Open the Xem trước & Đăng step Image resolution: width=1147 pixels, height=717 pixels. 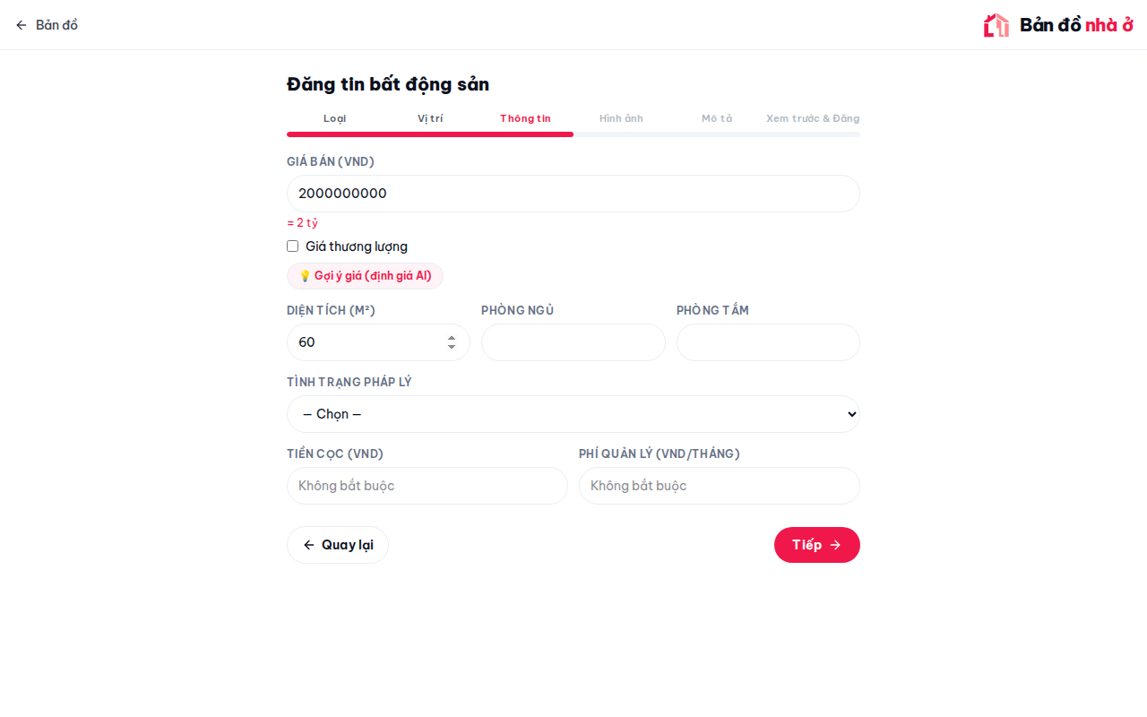813,118
